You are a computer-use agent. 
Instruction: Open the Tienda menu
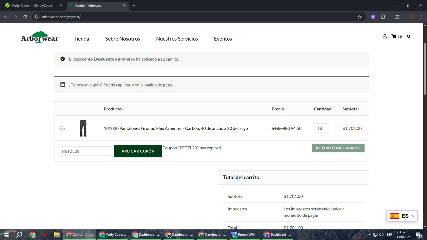click(x=81, y=39)
